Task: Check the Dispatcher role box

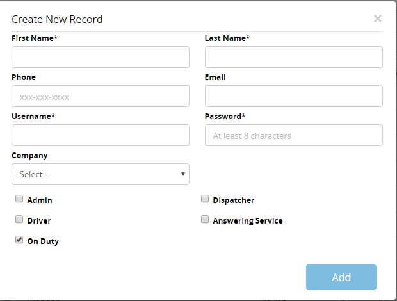Action: [205, 199]
